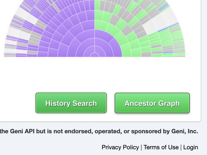The height and width of the screenshot is (155, 207).
Task: Select the root person at fan chart center
Action: (x=95, y=55)
